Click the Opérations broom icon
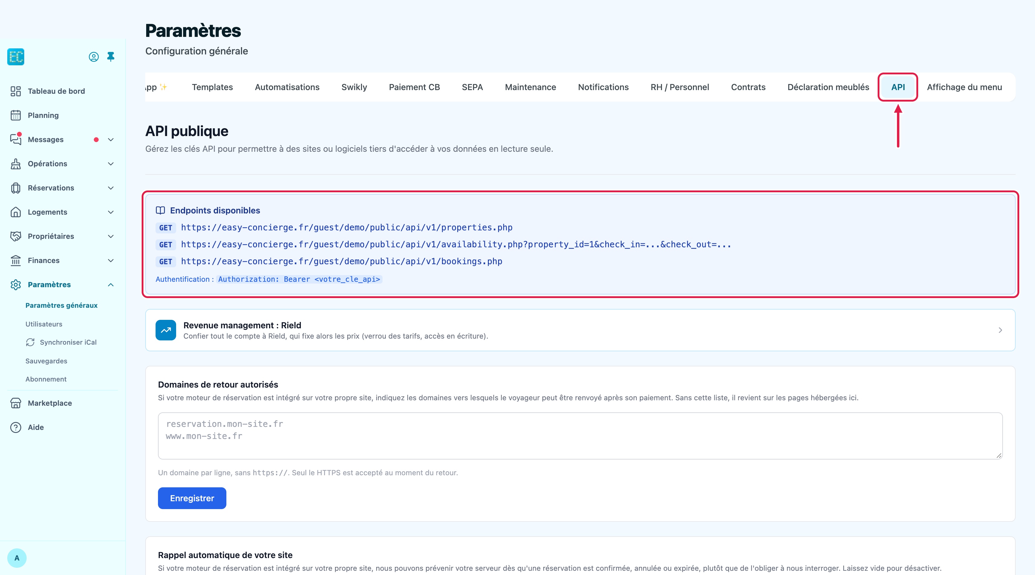This screenshot has width=1035, height=575. 16,164
